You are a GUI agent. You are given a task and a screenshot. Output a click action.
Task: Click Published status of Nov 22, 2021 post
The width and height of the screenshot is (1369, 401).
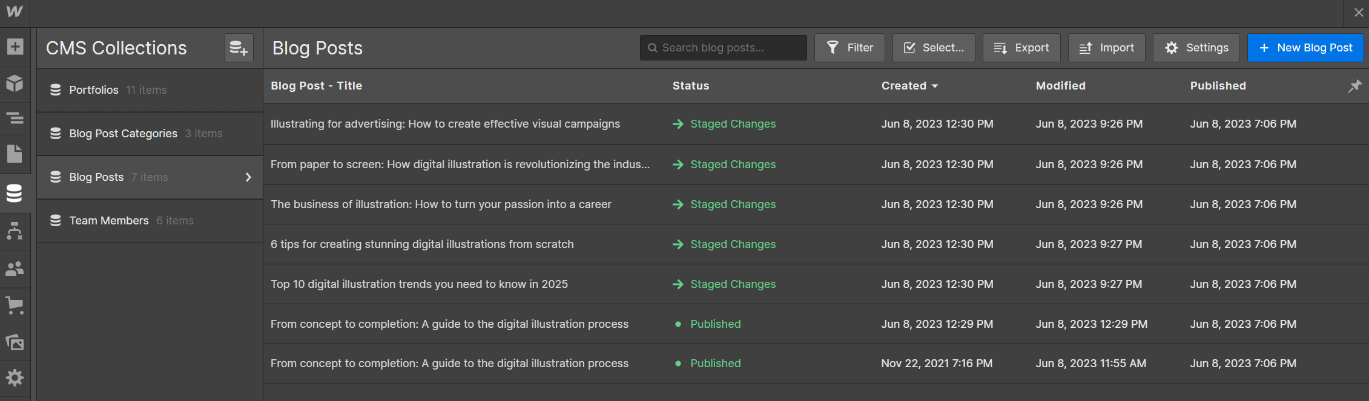pos(708,364)
